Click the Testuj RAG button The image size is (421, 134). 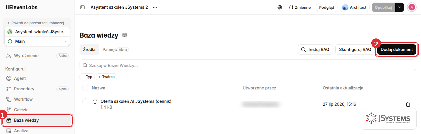click(x=315, y=50)
